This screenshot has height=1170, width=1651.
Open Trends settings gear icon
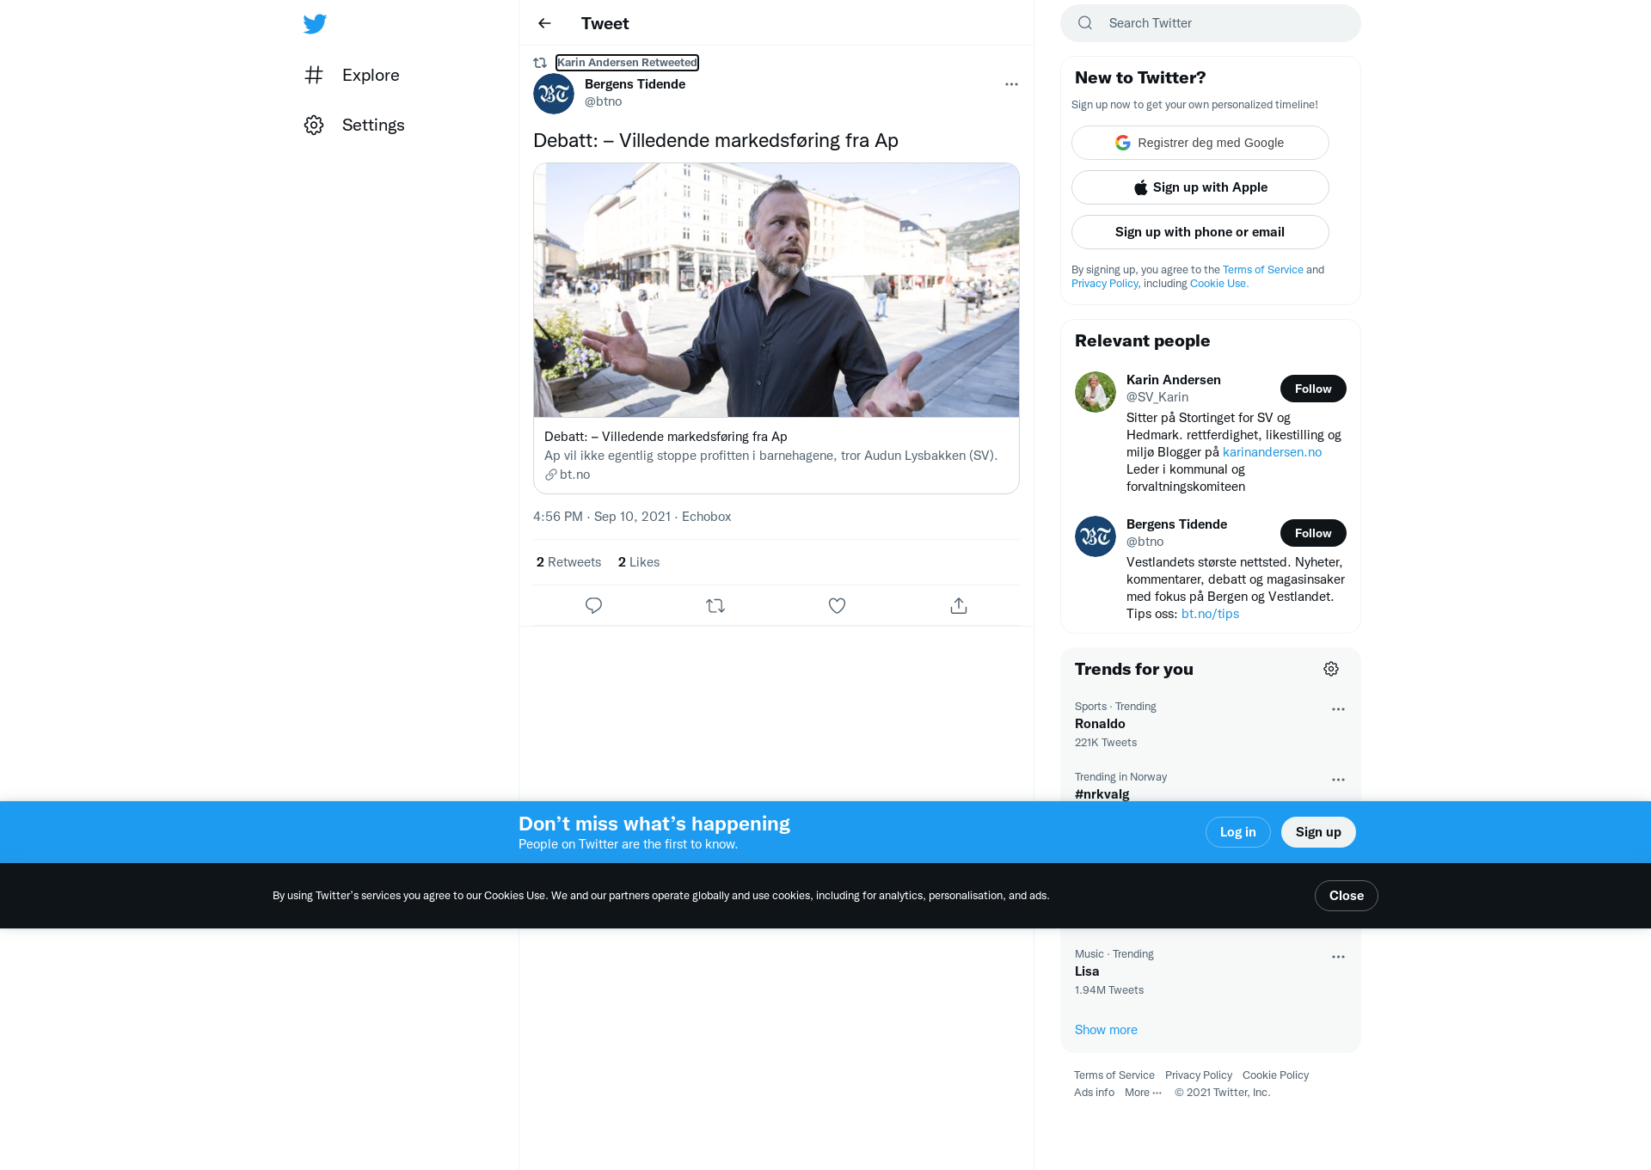pyautogui.click(x=1331, y=669)
